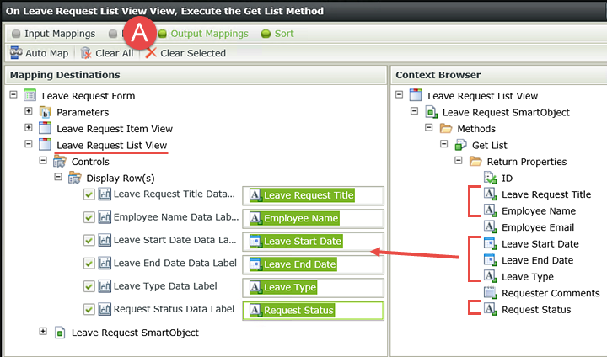Image resolution: width=607 pixels, height=357 pixels.
Task: Expand the Leave Request Item View node
Action: point(29,127)
